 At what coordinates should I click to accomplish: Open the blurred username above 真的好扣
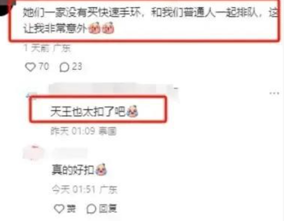tap(69, 152)
